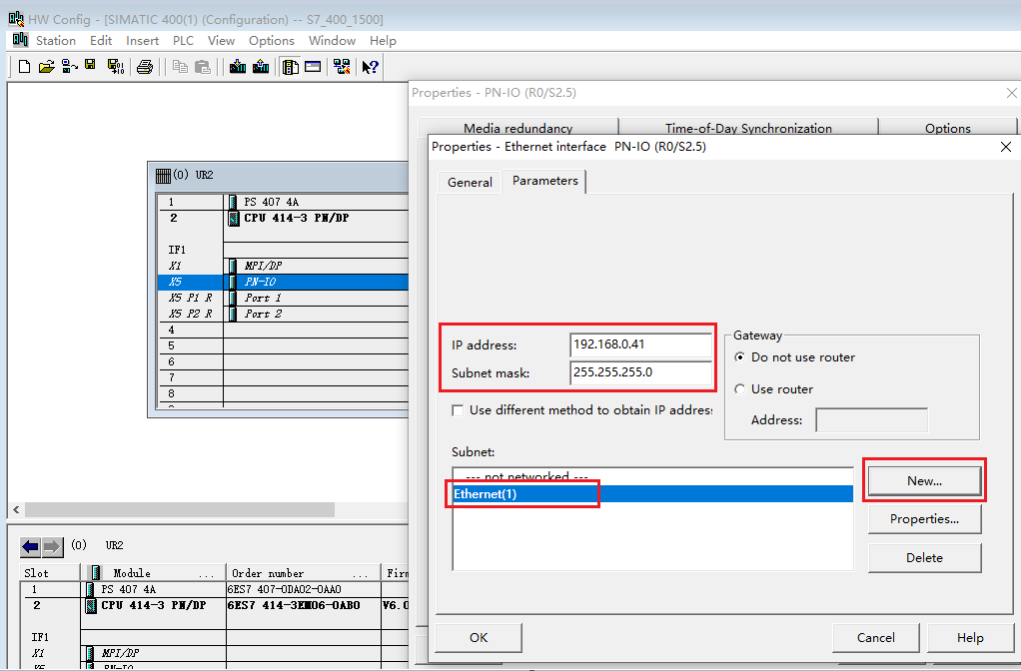Click the New station toolbar icon
Screen dimensions: 1021x671
(24, 66)
